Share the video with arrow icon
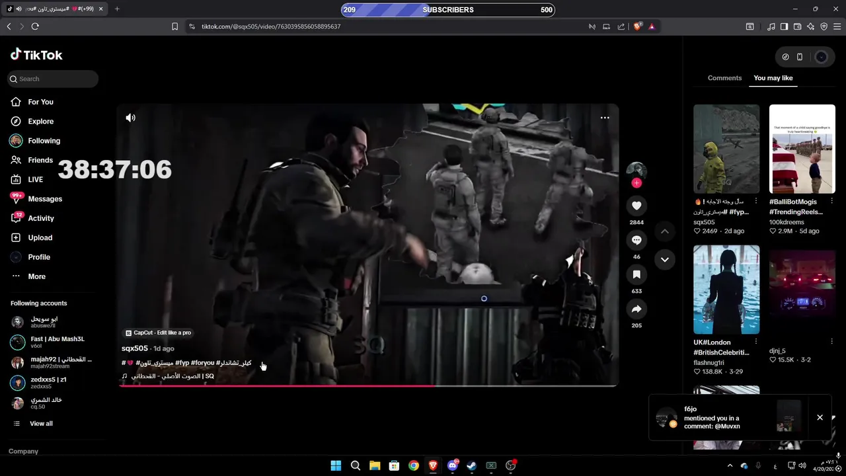 pos(636,309)
